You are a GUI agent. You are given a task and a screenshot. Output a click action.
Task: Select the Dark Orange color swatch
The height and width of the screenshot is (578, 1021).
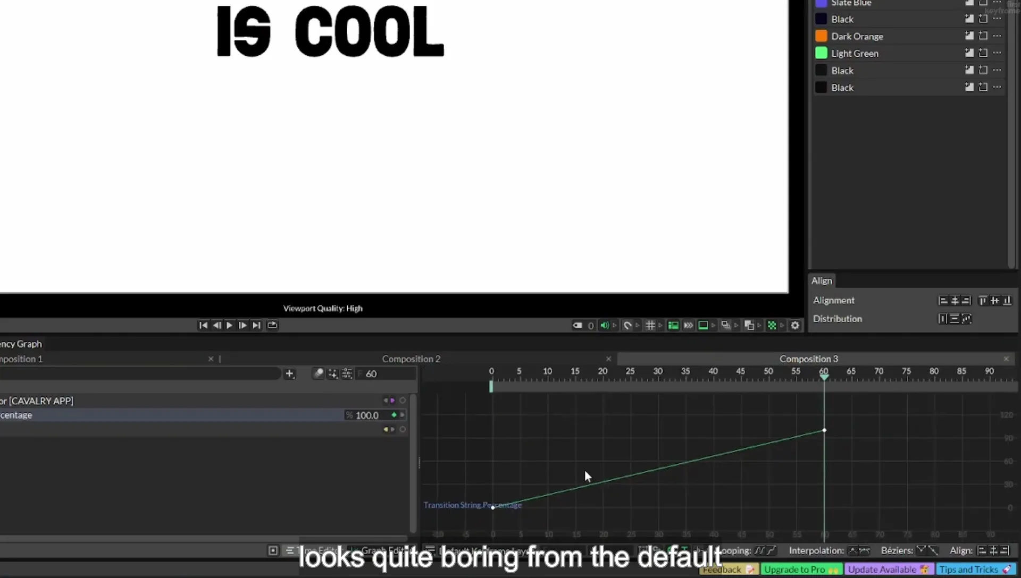click(x=821, y=36)
